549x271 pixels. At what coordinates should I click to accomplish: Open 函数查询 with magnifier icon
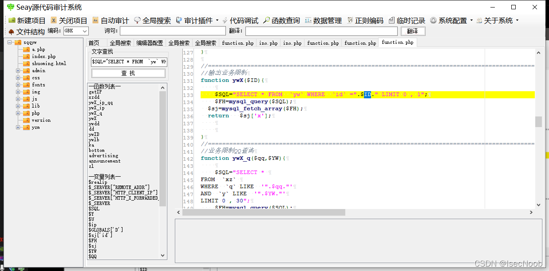[x=281, y=20]
